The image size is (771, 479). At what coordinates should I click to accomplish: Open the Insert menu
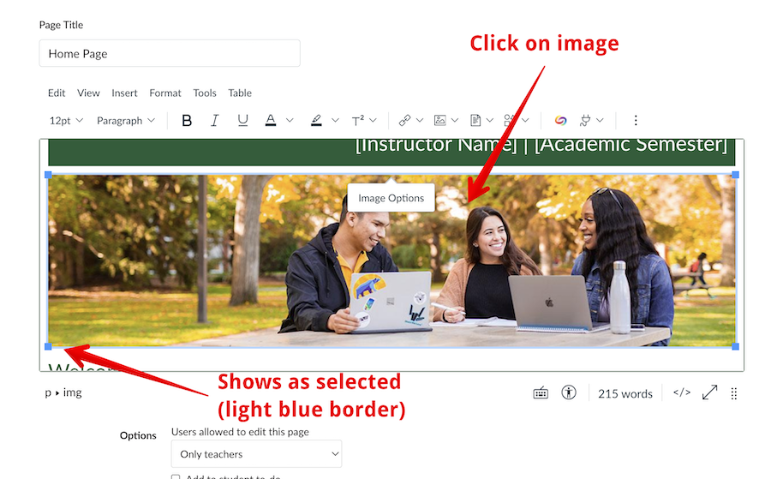pyautogui.click(x=124, y=93)
